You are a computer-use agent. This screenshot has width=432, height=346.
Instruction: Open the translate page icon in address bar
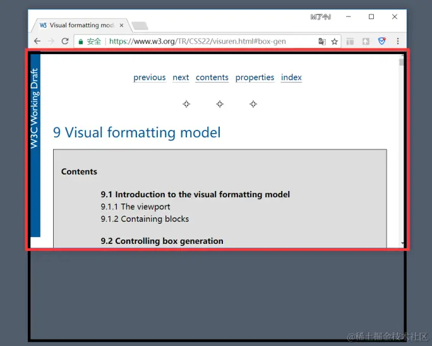pos(322,42)
